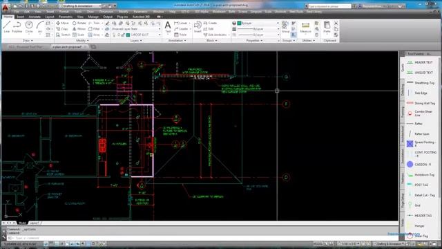Image resolution: width=442 pixels, height=249 pixels.
Task: Activate the Move command
Action: pyautogui.click(x=62, y=23)
